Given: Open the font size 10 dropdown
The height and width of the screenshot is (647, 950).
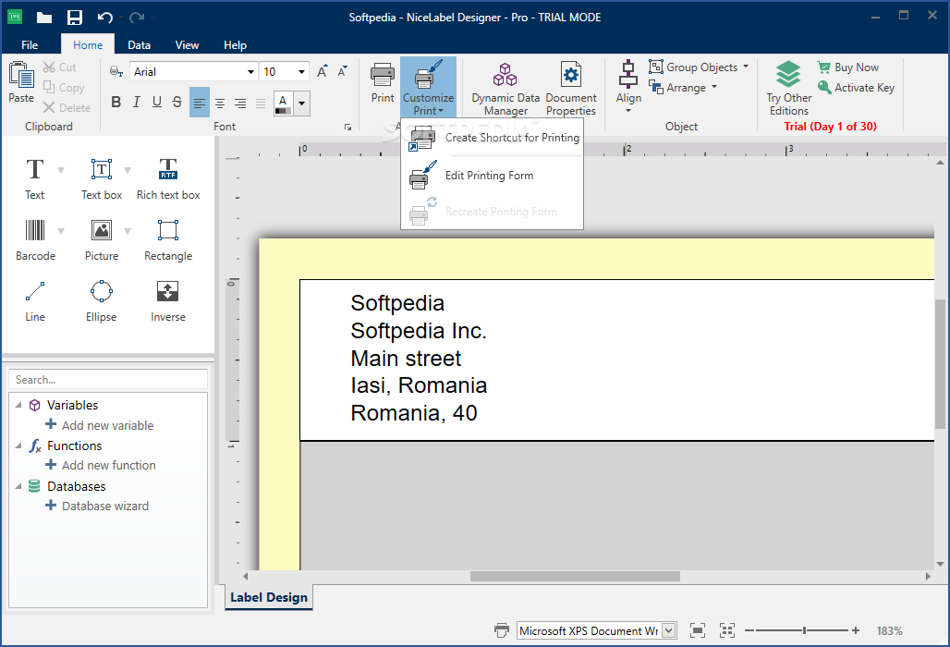Looking at the screenshot, I should pos(301,71).
